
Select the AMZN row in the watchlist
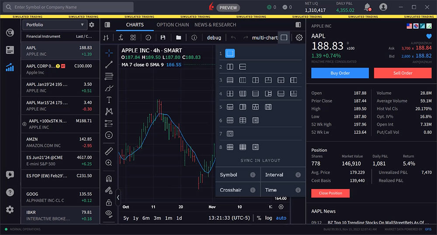point(60,142)
